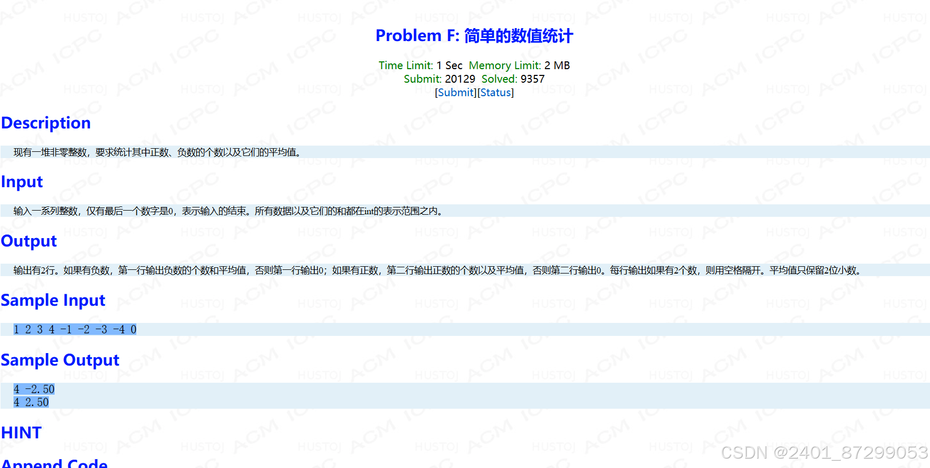Click the Output heading

(x=29, y=241)
